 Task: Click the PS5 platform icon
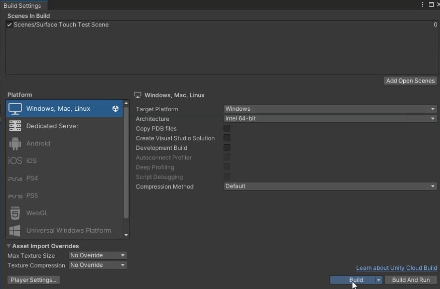[15, 196]
